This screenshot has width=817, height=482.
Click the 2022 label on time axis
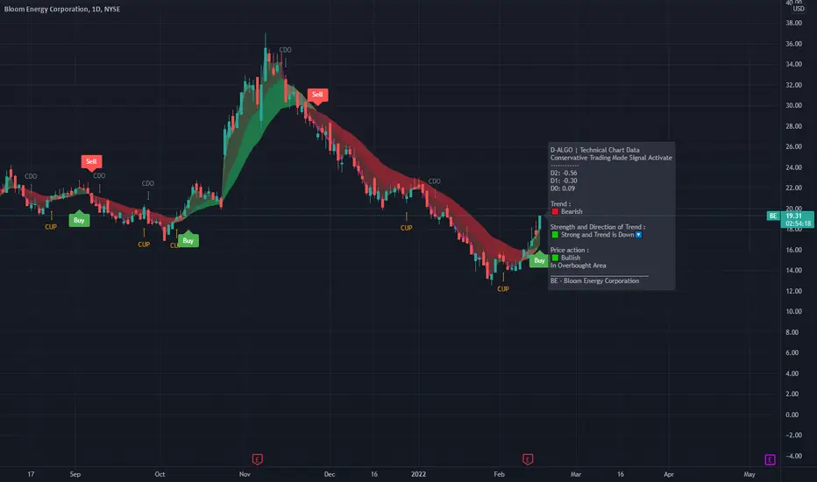click(418, 474)
